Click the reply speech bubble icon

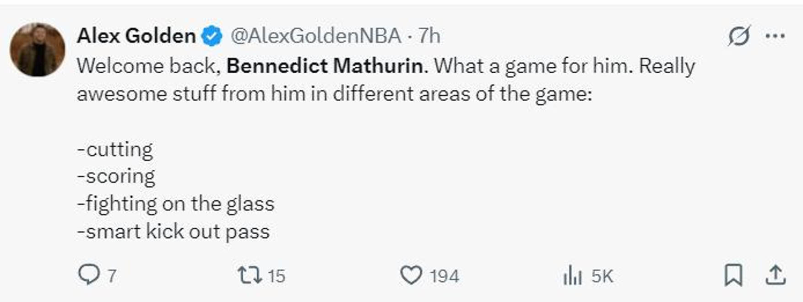point(88,275)
